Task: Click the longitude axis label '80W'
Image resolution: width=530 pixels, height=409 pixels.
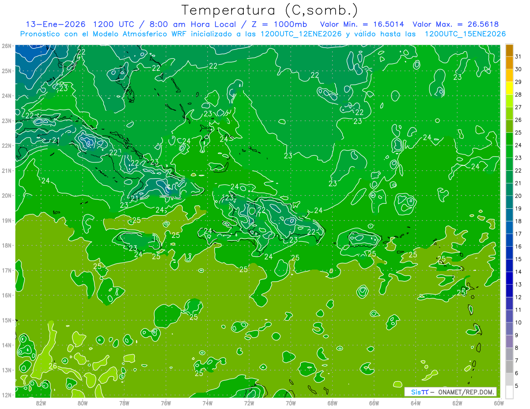Action: tap(83, 403)
